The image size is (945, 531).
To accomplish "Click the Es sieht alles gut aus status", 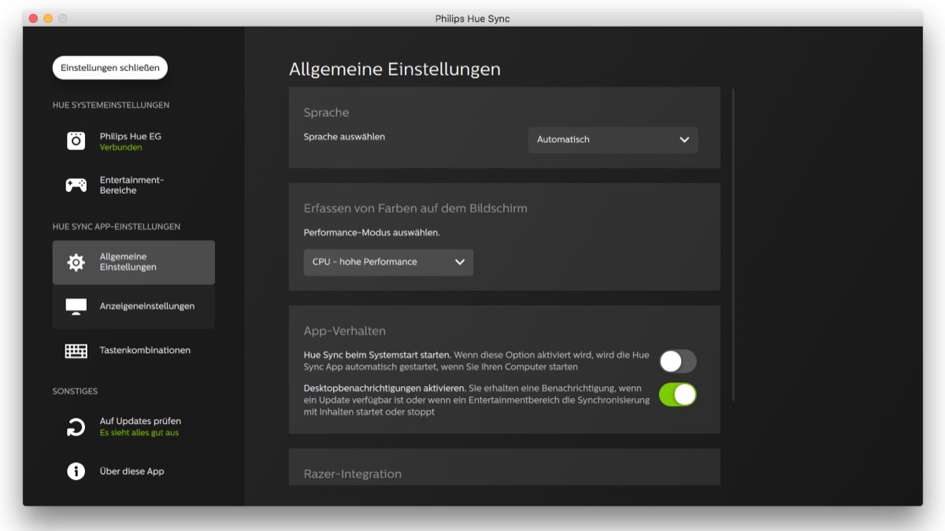I will 139,433.
